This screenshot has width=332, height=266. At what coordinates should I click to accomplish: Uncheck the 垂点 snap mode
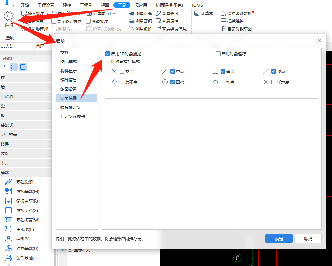223,71
